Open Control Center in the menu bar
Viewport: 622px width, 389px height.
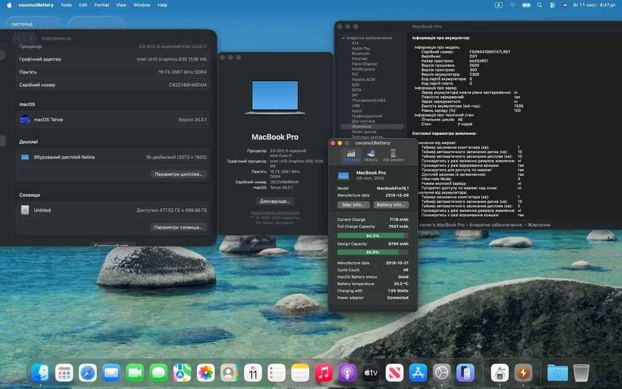coord(552,5)
